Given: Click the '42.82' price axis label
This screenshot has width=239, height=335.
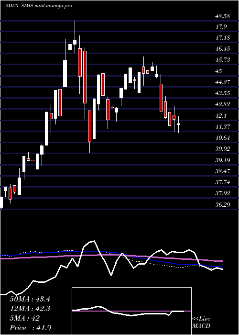Looking at the screenshot, I should [222, 104].
